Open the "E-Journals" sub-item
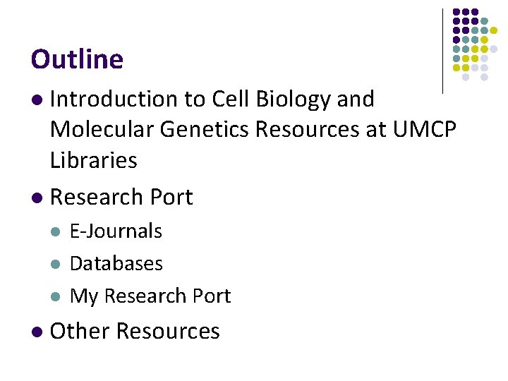The width and height of the screenshot is (508, 381). pos(116,231)
